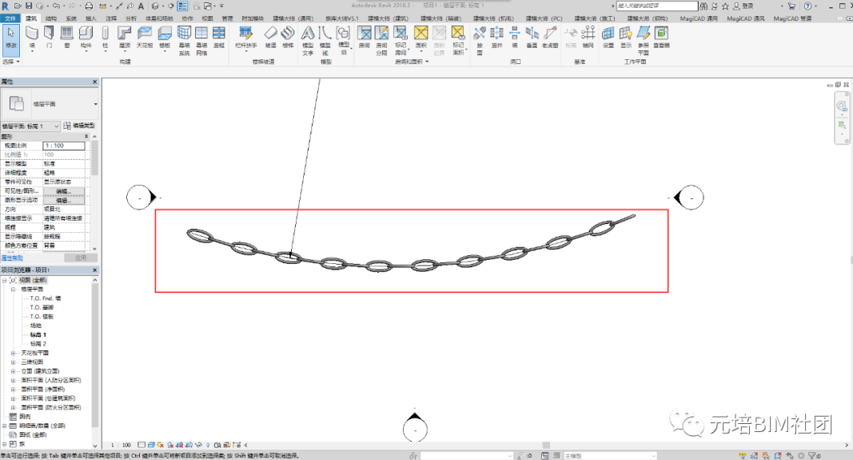The image size is (853, 460).
Task: Click the view scale input field 1:100
Action: (64, 146)
